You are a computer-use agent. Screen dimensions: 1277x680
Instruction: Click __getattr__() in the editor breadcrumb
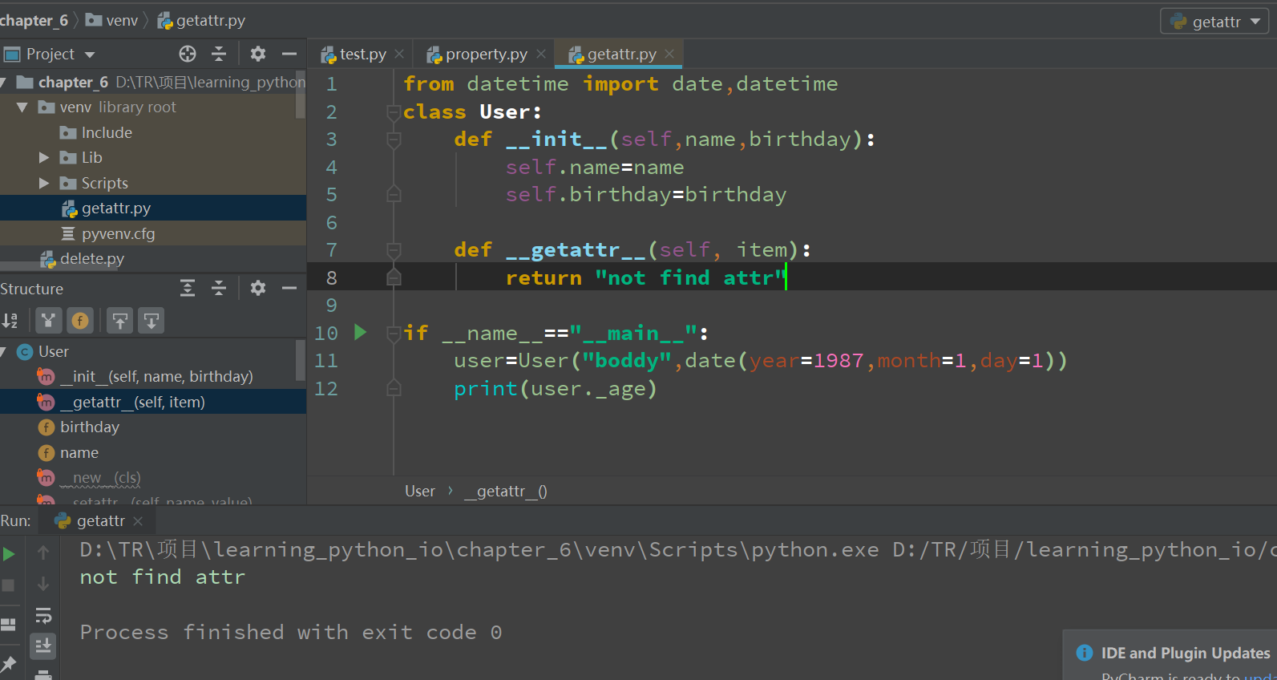(507, 492)
